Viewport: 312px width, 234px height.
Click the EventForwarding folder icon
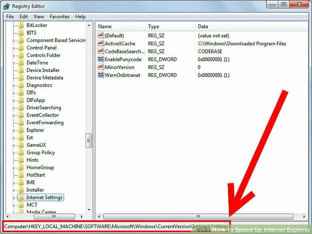pyautogui.click(x=21, y=123)
